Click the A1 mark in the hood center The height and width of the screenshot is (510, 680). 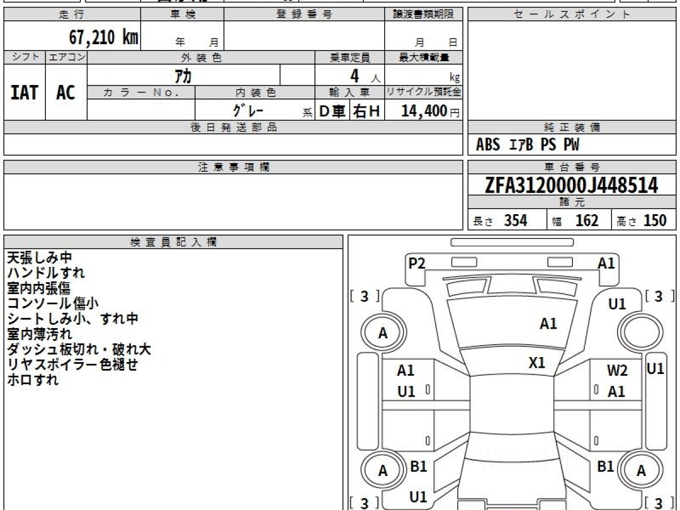548,324
